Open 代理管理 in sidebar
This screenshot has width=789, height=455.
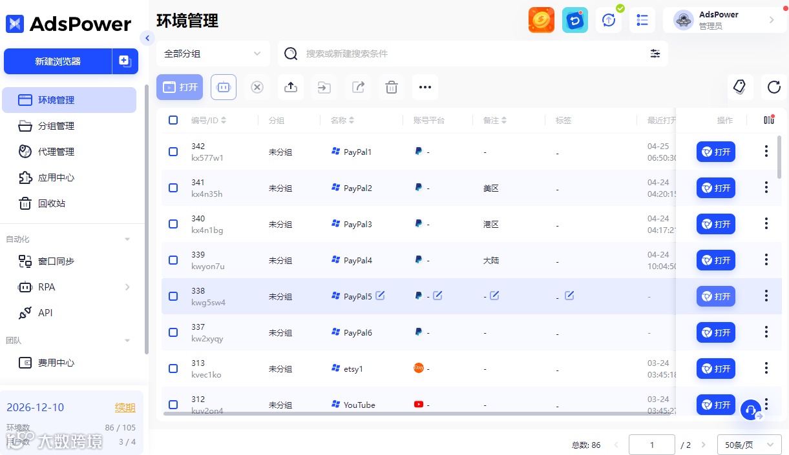pyautogui.click(x=69, y=152)
